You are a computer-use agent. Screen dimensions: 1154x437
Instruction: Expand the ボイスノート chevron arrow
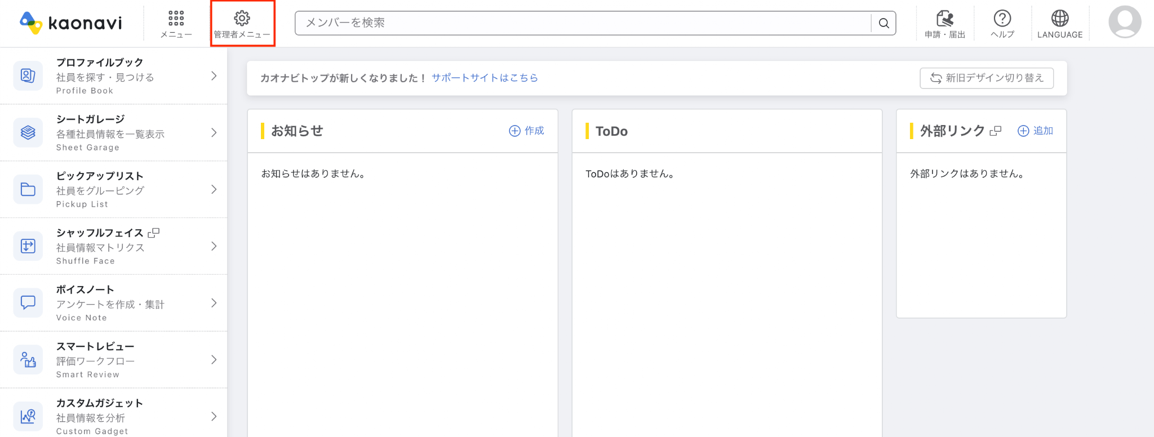(214, 303)
